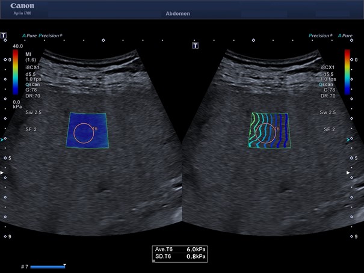Click the cine frame progress bar

click(47, 266)
